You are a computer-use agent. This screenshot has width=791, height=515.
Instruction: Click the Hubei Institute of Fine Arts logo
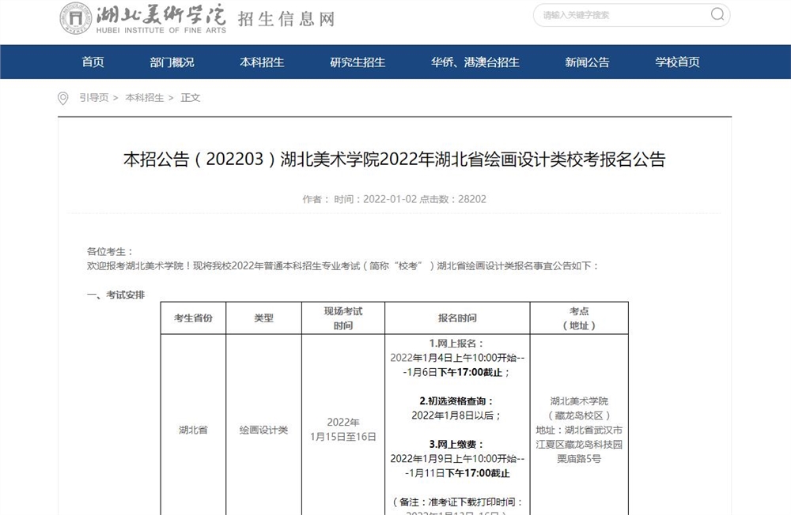coord(142,19)
